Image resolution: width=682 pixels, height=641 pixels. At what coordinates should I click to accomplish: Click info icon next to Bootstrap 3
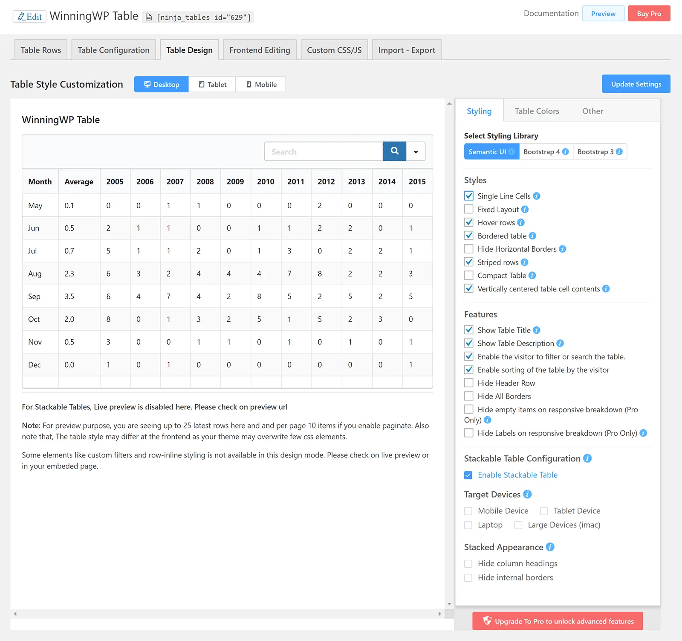[x=619, y=152]
